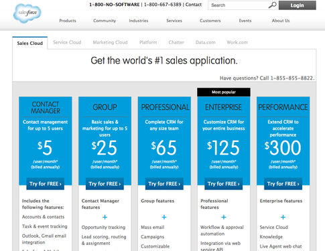The height and width of the screenshot is (251, 325).
Task: Switch to the Work.com tab
Action: (237, 42)
